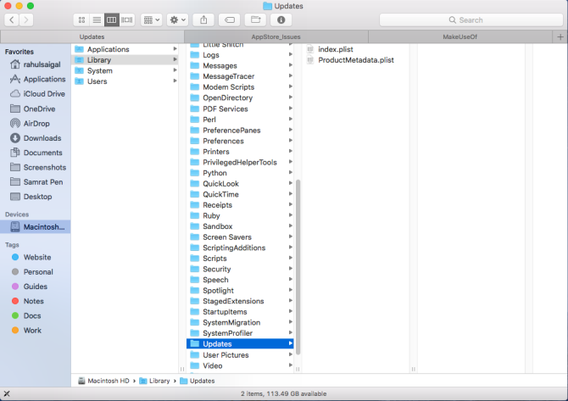Click the X icon in status bar
The height and width of the screenshot is (401, 568).
tap(7, 393)
